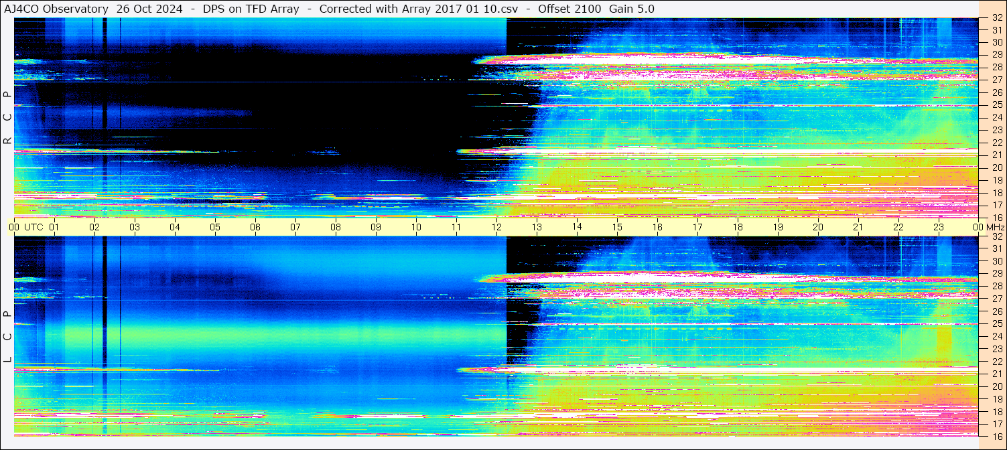The image size is (1007, 450).
Task: Click the 30 MHz label of RCP plot
Action: 996,42
